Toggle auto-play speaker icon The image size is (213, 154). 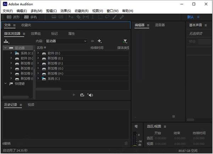(x=90, y=95)
